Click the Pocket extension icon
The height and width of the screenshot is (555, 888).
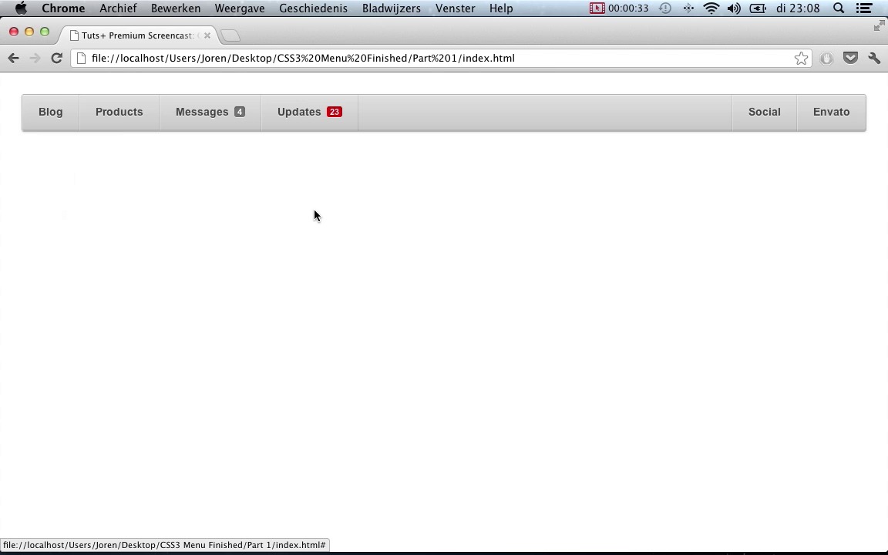(x=850, y=58)
